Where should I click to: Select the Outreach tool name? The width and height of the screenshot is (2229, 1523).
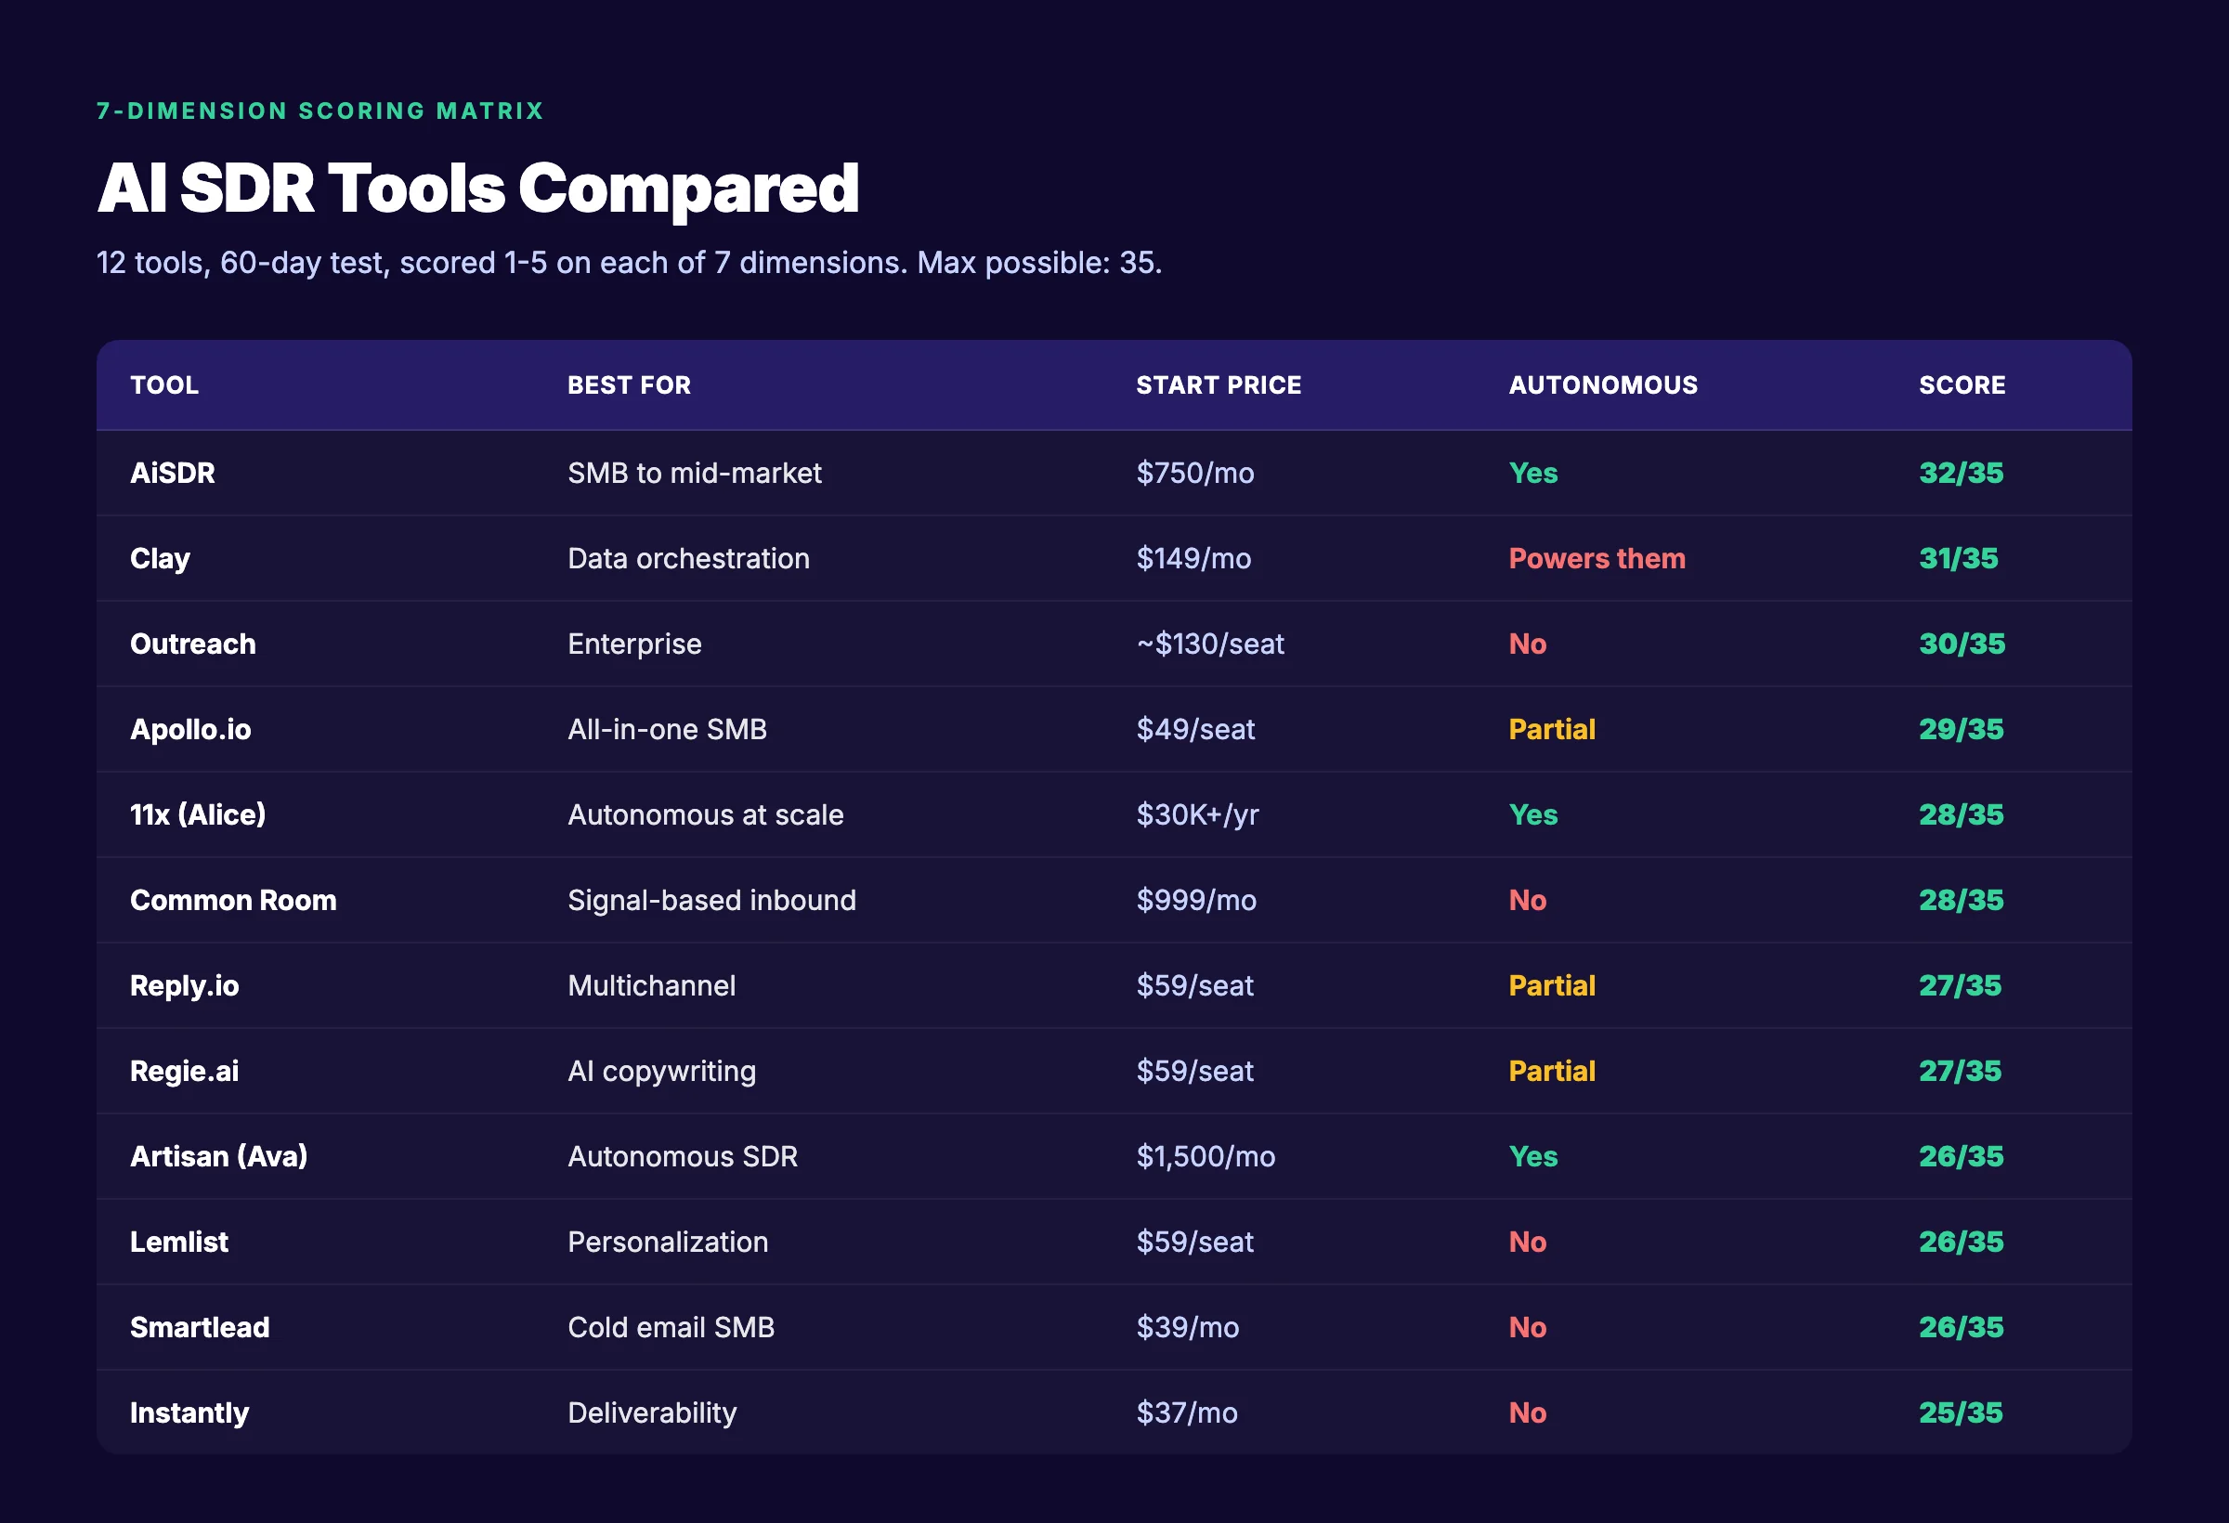pos(193,644)
